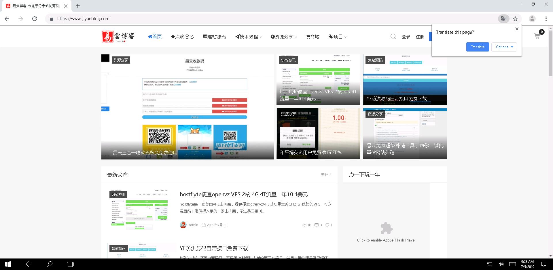Click the admin author avatar

point(183,225)
